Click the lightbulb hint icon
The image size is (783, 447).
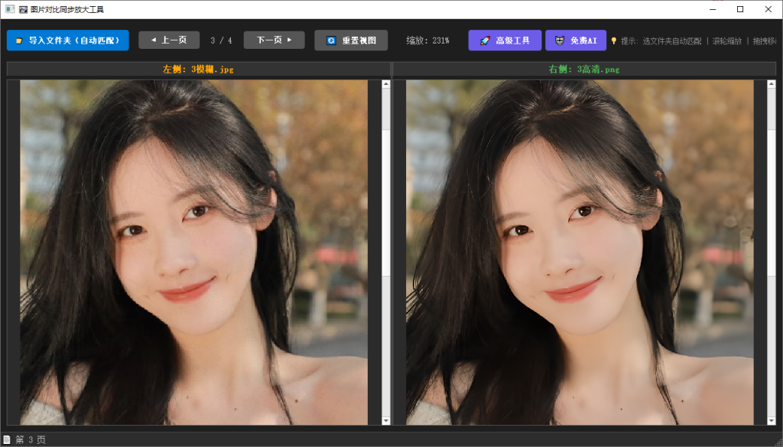tap(614, 41)
